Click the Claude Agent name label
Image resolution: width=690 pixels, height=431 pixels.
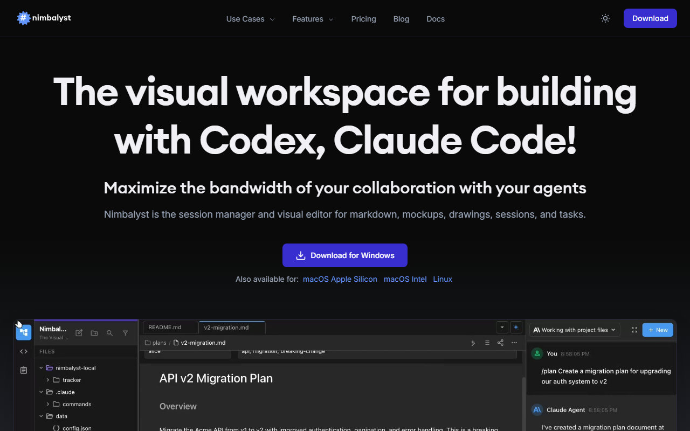coord(565,410)
